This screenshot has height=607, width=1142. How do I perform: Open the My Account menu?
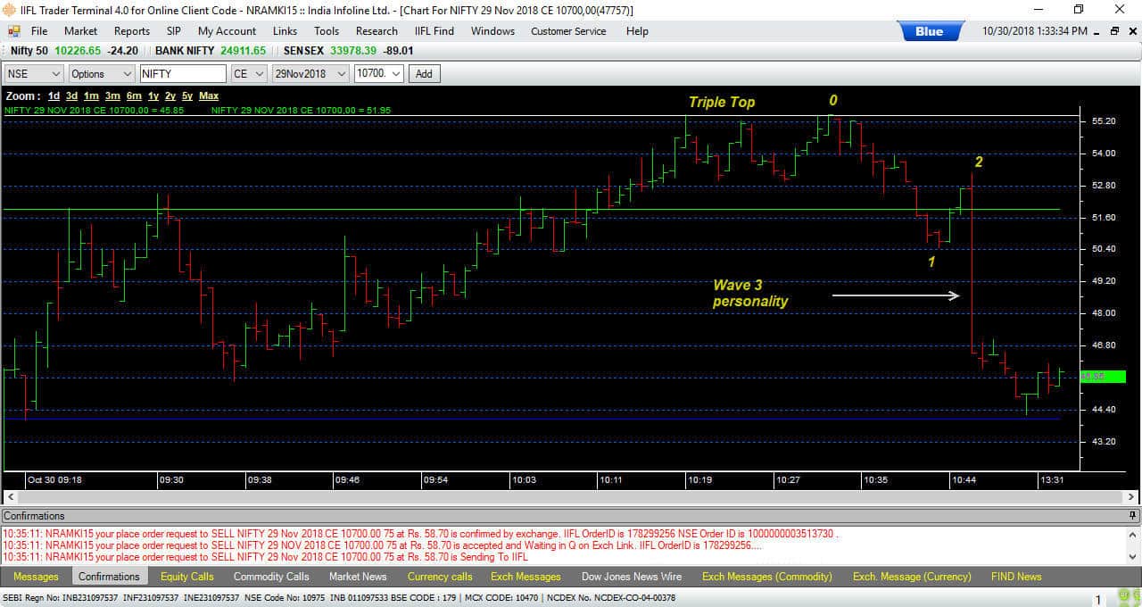point(227,30)
